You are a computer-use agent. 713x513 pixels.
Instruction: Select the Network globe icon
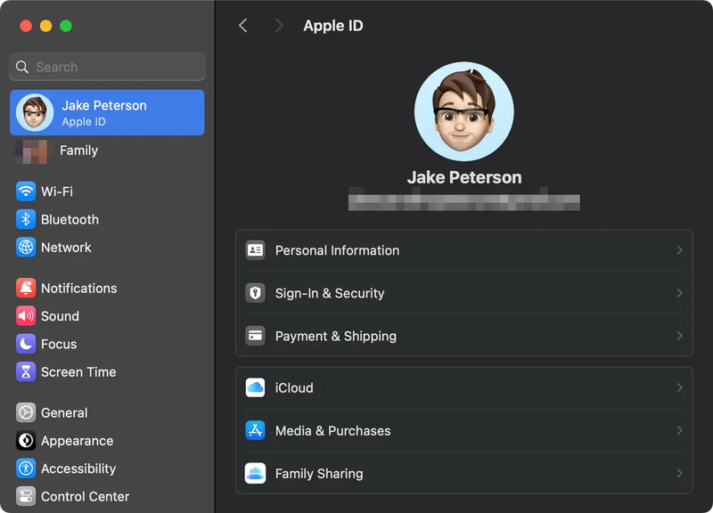pos(26,247)
